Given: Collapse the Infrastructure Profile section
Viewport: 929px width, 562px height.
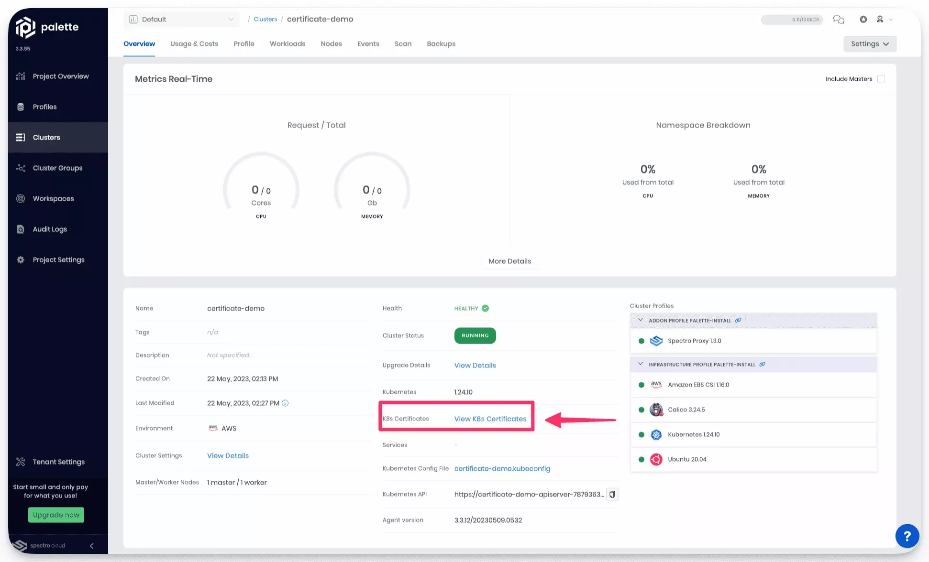Looking at the screenshot, I should [641, 364].
